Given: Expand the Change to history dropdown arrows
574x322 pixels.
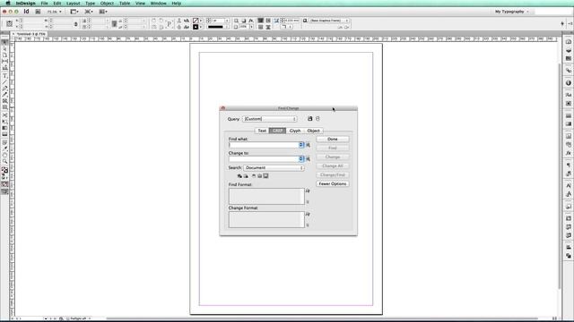Looking at the screenshot, I should pos(301,159).
